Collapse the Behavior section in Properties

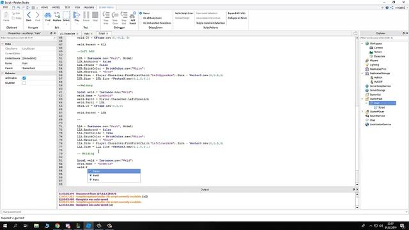3,73
